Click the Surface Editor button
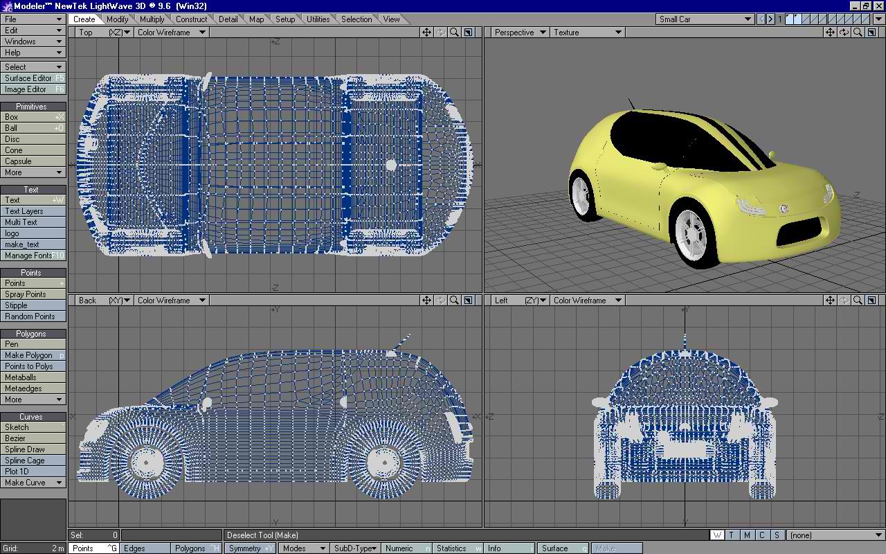Viewport: 886px width, 554px height. coord(33,78)
